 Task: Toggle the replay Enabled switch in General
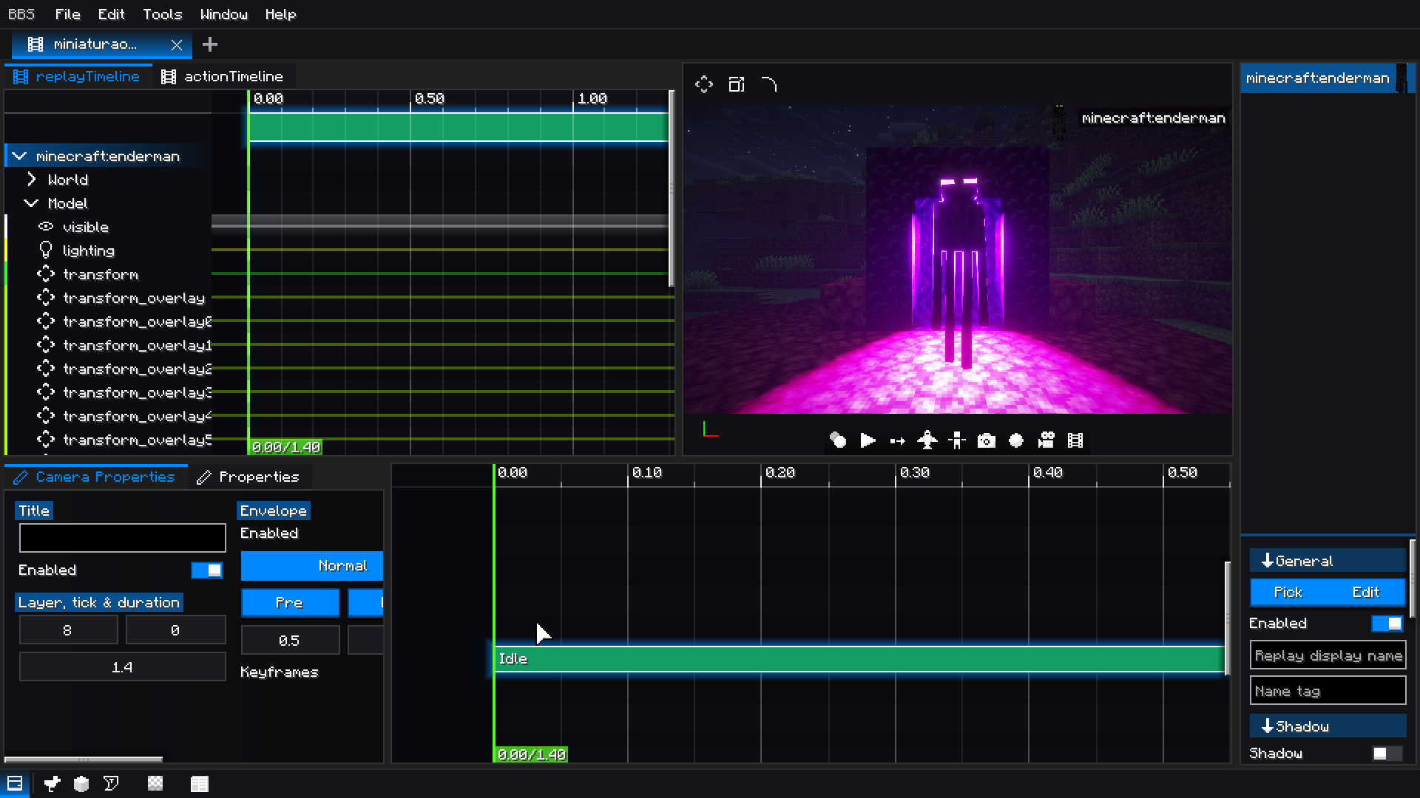click(1387, 623)
